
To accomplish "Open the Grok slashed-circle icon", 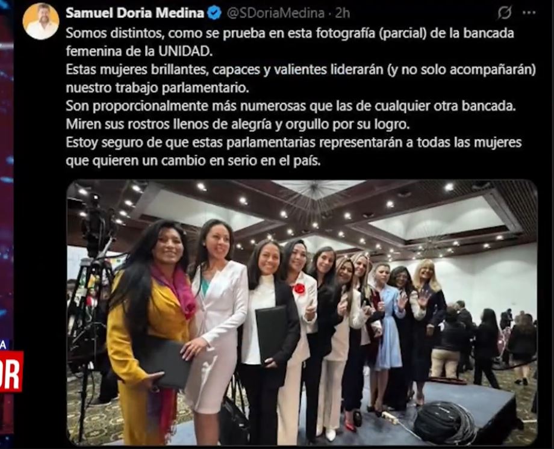I will (x=505, y=13).
